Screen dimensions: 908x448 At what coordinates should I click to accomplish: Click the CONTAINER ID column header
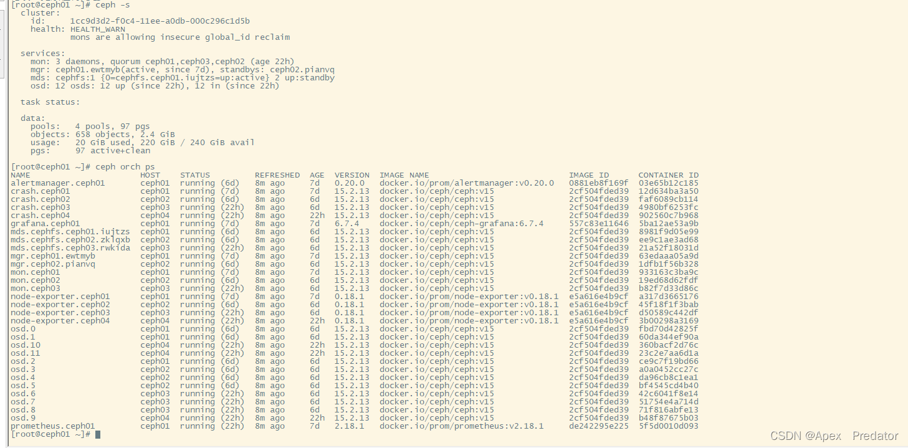click(669, 175)
